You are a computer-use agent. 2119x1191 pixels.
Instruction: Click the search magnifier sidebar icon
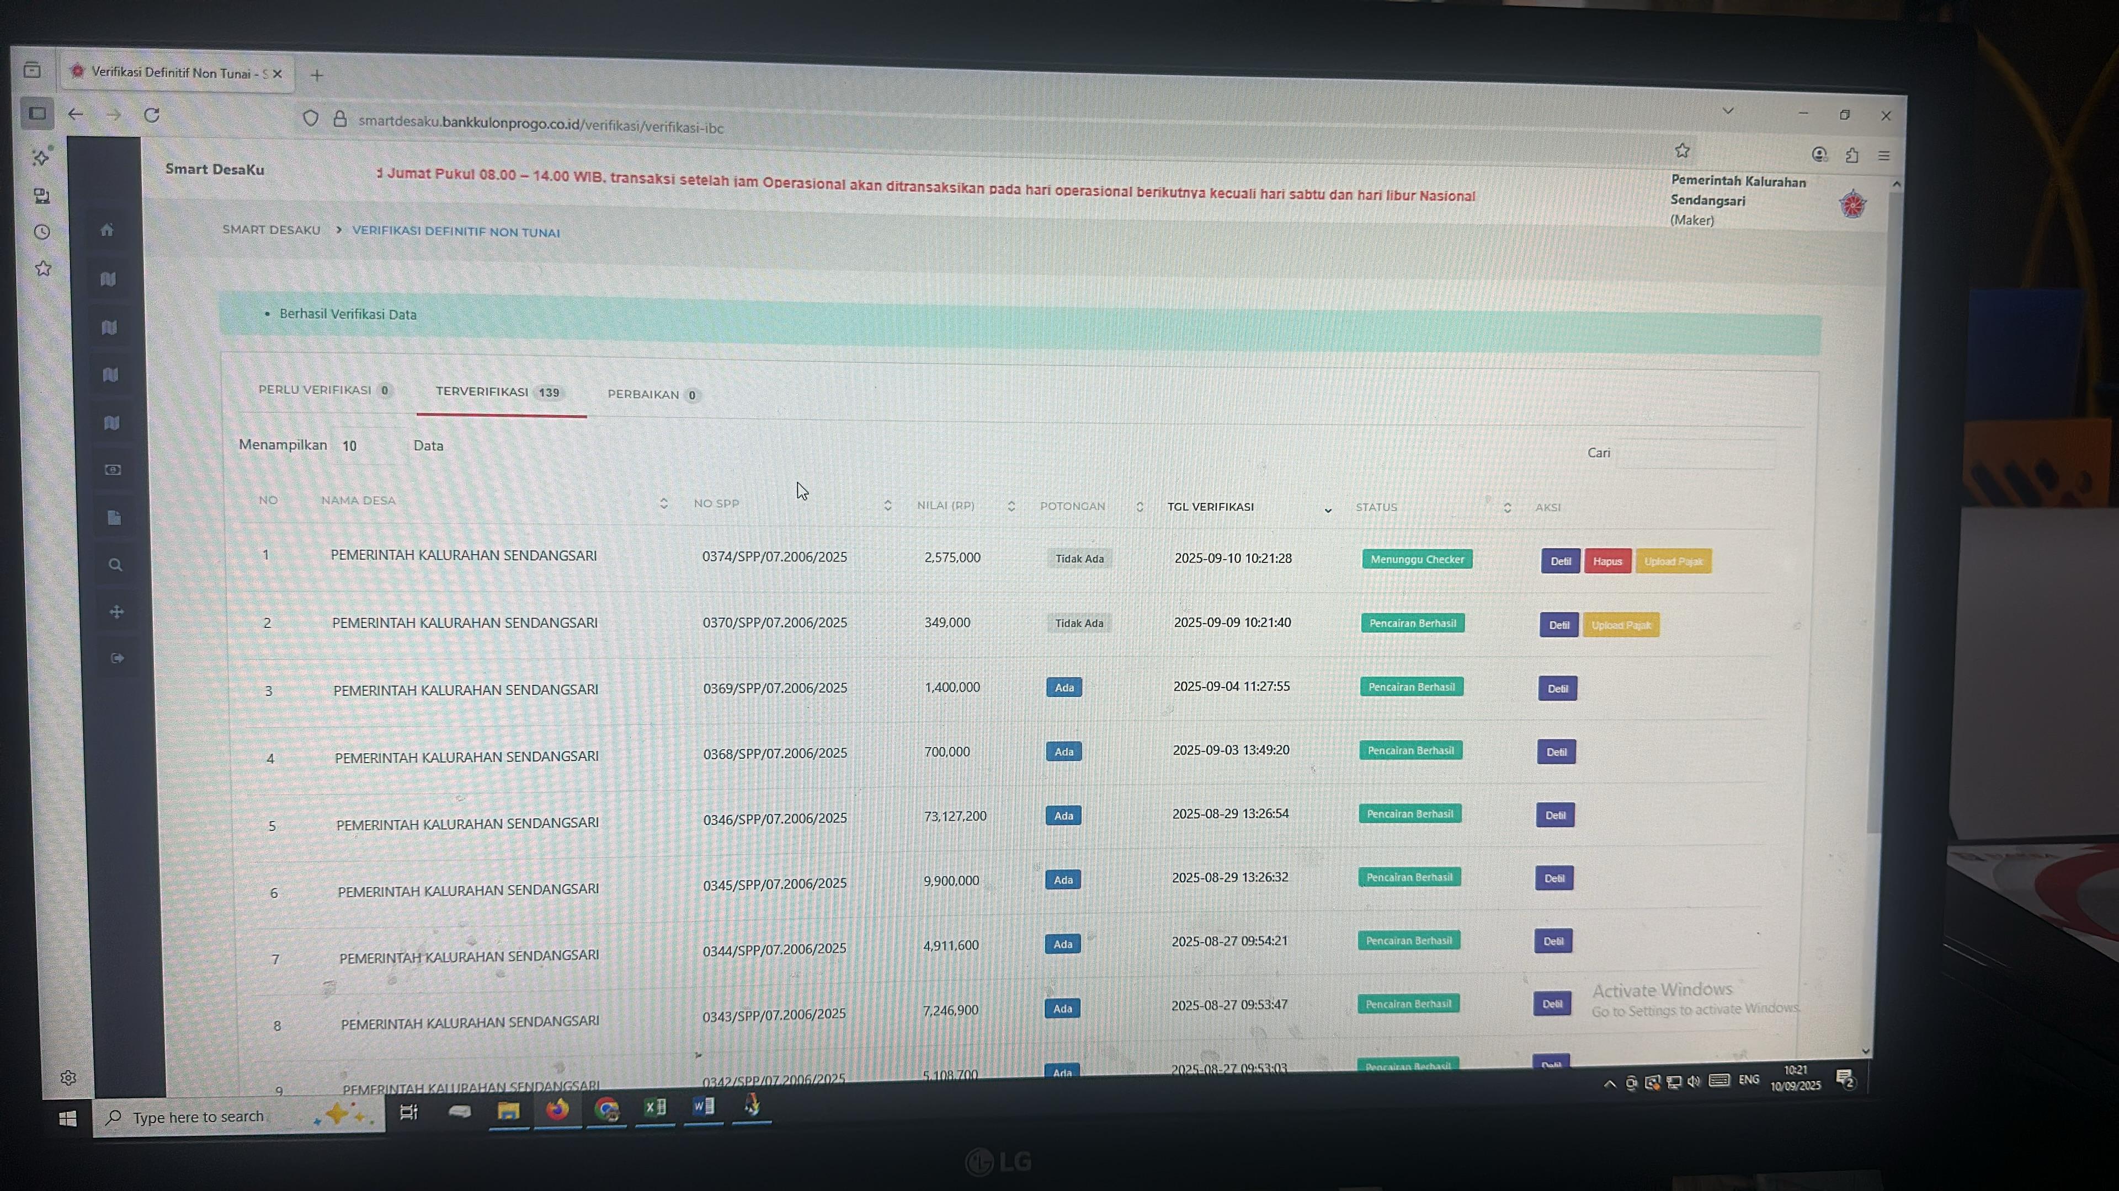[115, 565]
